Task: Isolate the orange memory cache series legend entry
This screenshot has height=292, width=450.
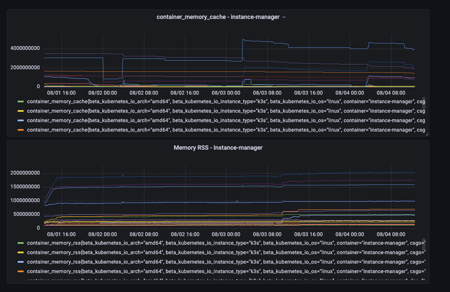Action: (x=129, y=130)
